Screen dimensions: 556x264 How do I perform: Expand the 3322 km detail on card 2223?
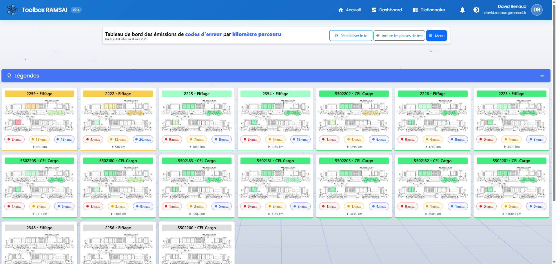(511, 147)
